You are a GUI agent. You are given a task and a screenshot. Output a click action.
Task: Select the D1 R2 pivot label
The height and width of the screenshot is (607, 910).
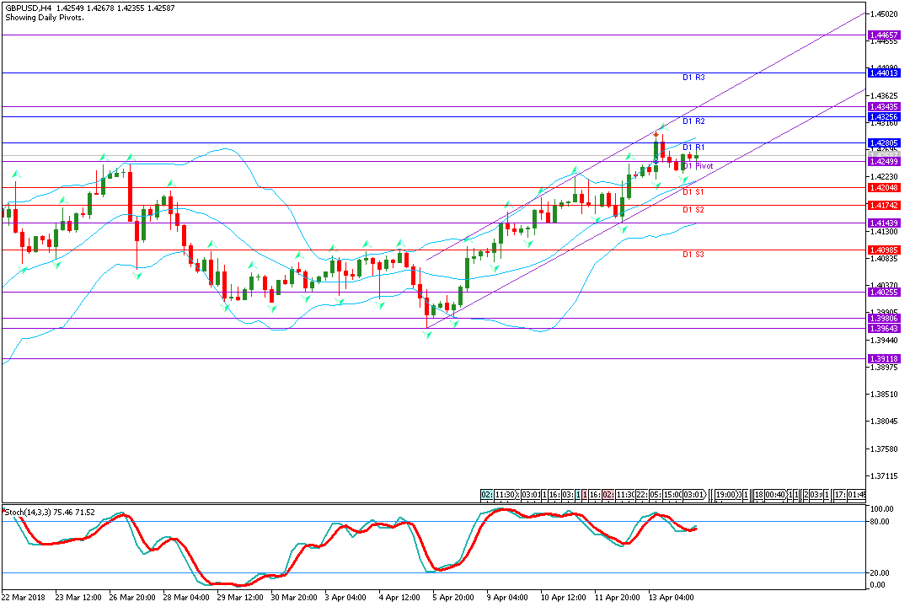pos(693,121)
